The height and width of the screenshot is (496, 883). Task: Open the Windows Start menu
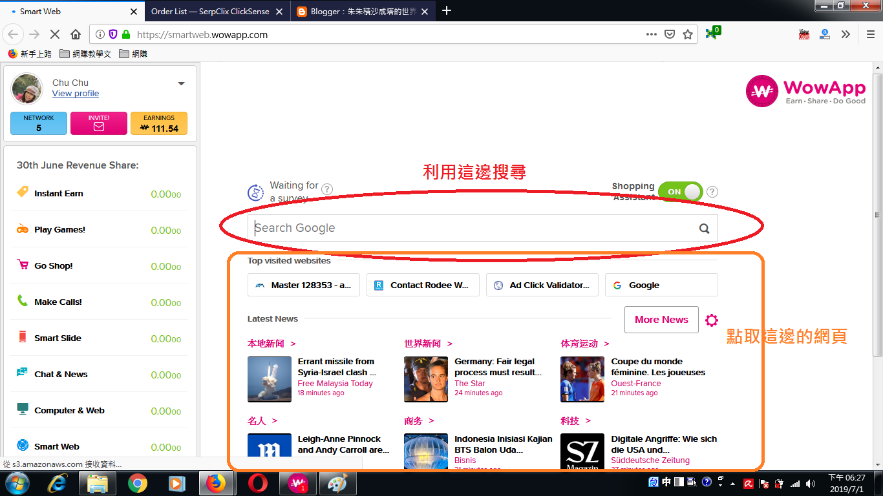[17, 483]
